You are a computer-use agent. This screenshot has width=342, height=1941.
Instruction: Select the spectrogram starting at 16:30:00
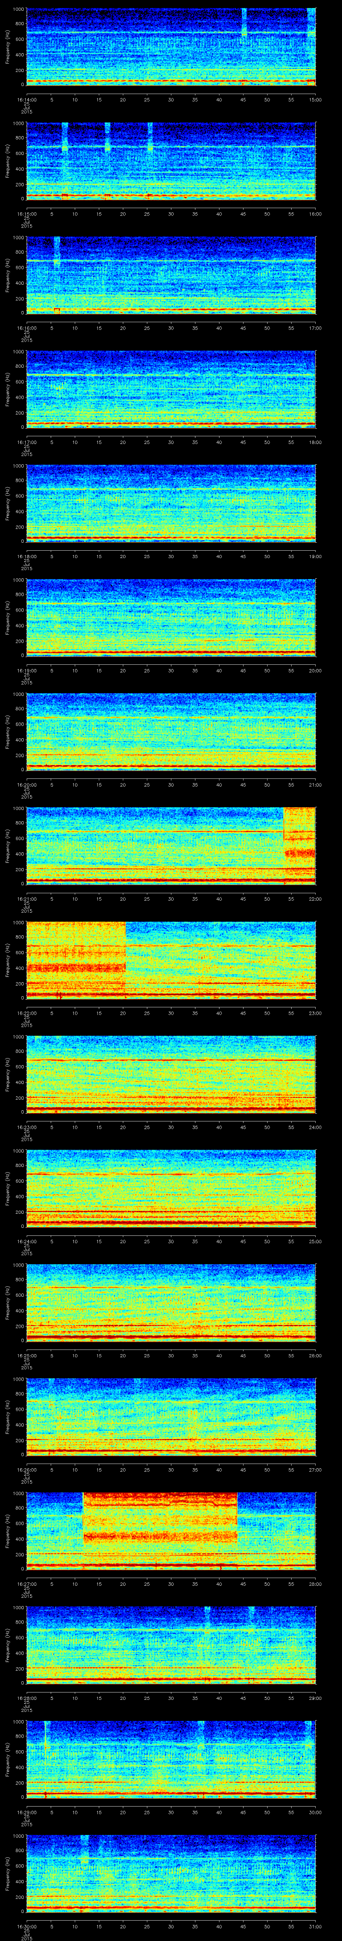tap(171, 1873)
